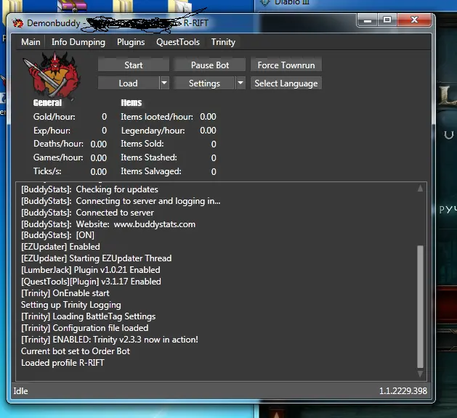The image size is (457, 418).
Task: Click the 'Checking for updates' log line
Action: [x=89, y=189]
